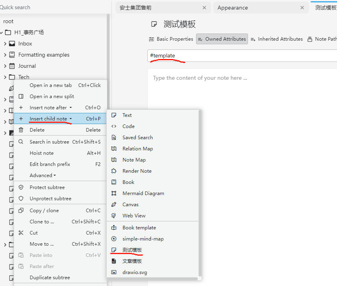337x286 pixels.
Task: Expand the Journal tree node
Action: [5, 66]
